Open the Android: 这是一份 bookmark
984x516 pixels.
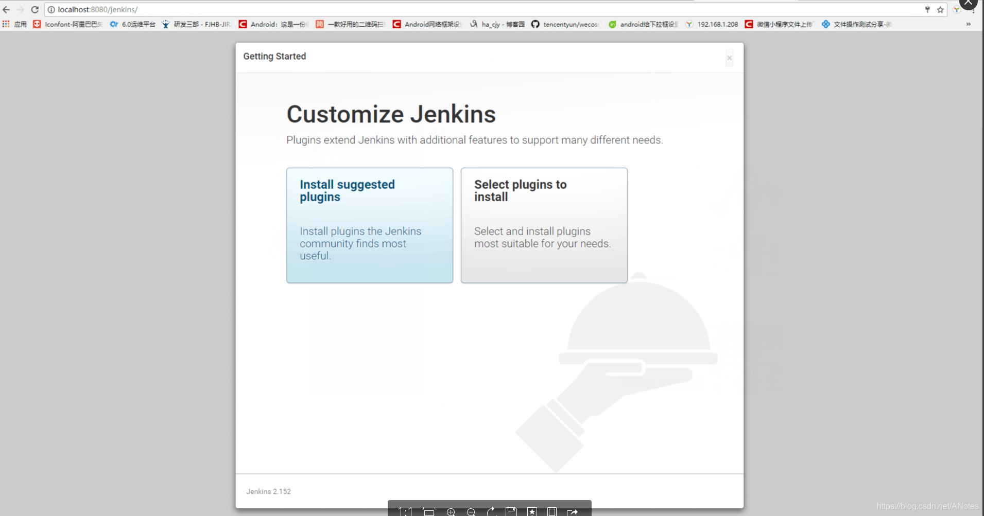273,24
